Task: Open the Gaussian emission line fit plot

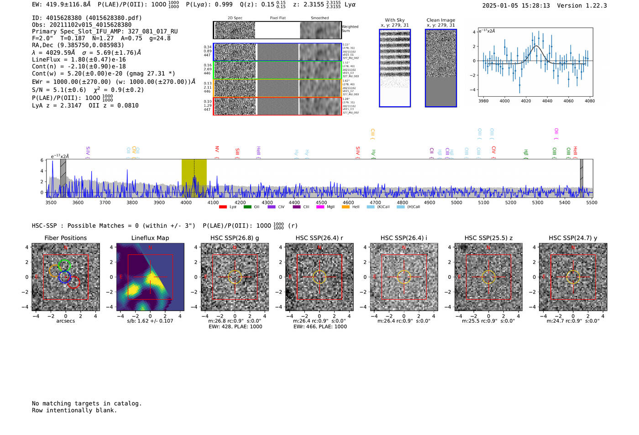Action: pos(536,63)
